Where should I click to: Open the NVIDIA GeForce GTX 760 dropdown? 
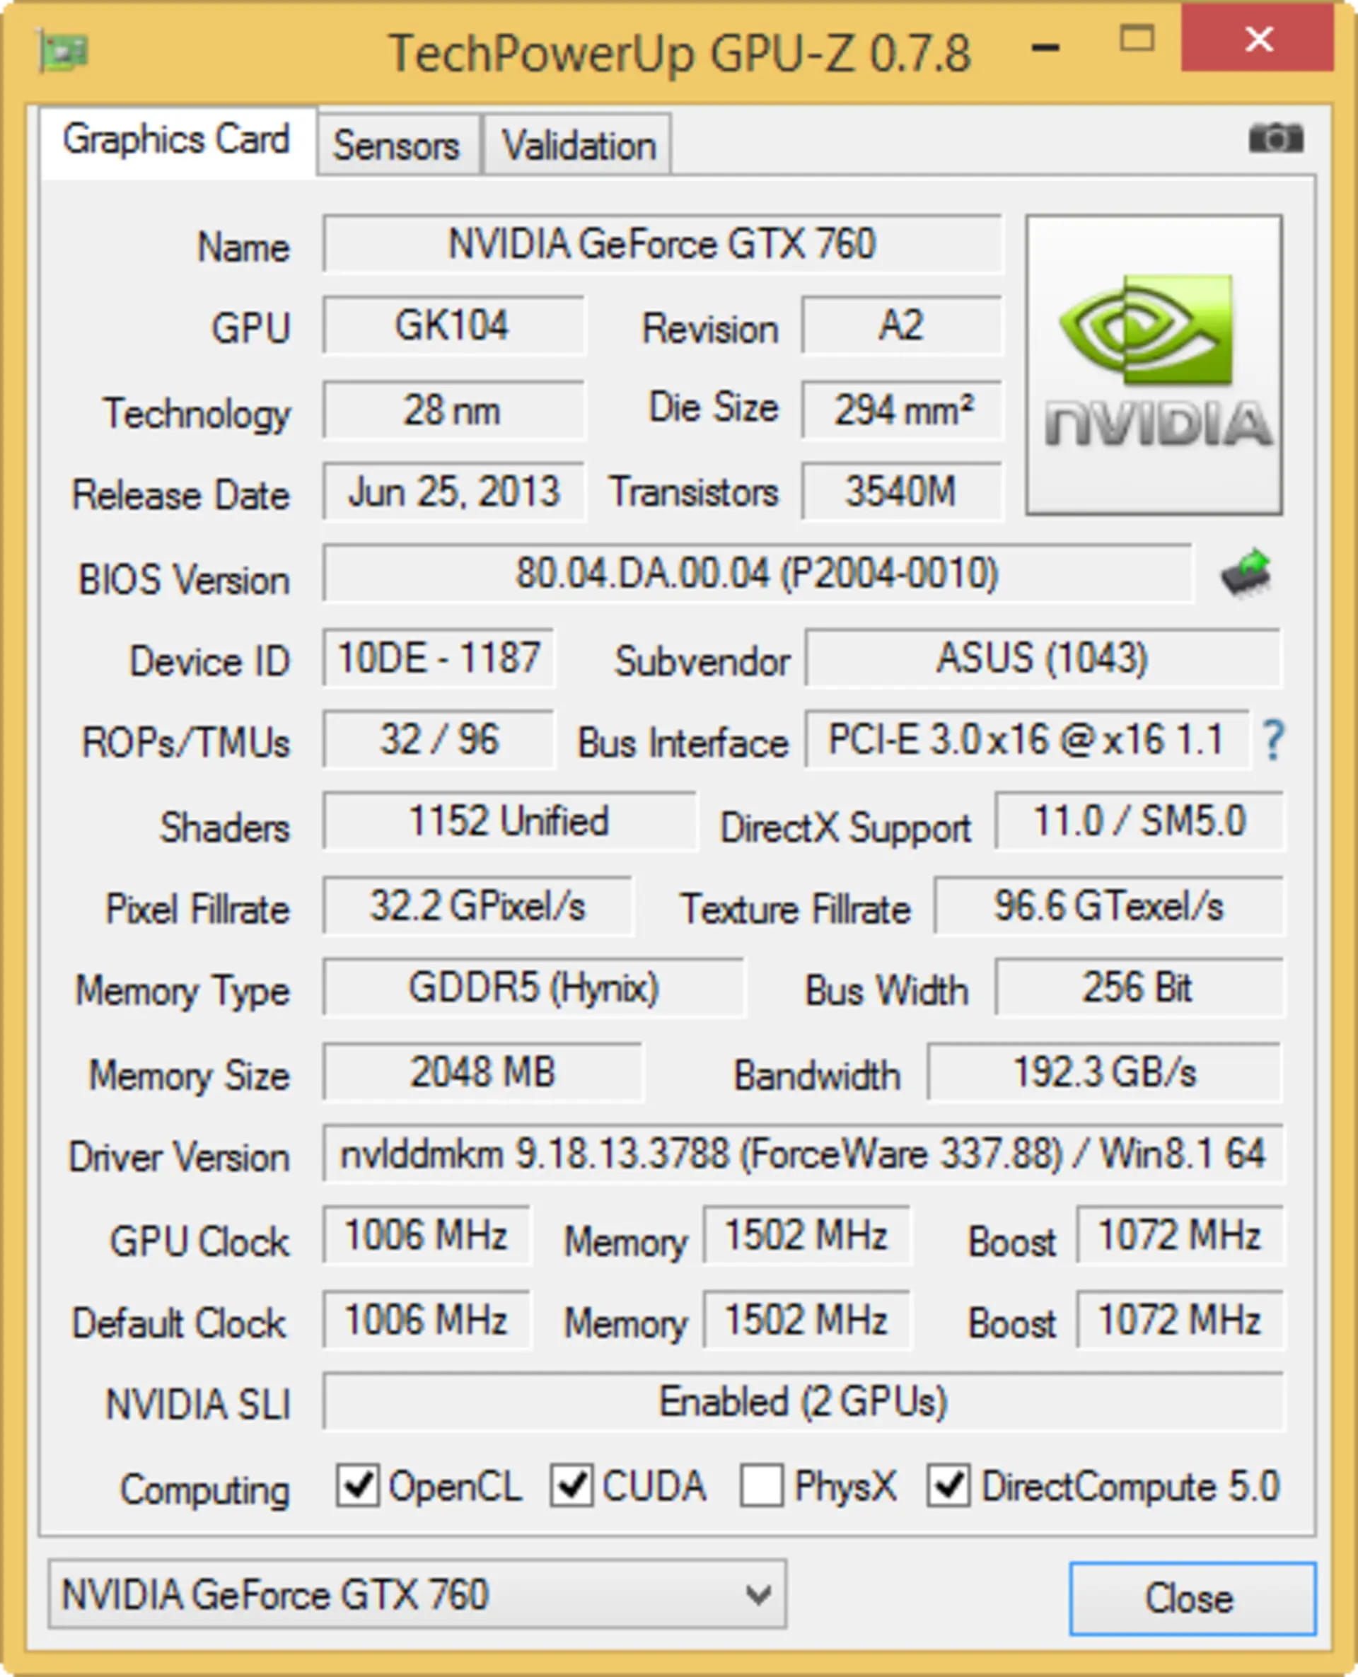pos(417,1594)
